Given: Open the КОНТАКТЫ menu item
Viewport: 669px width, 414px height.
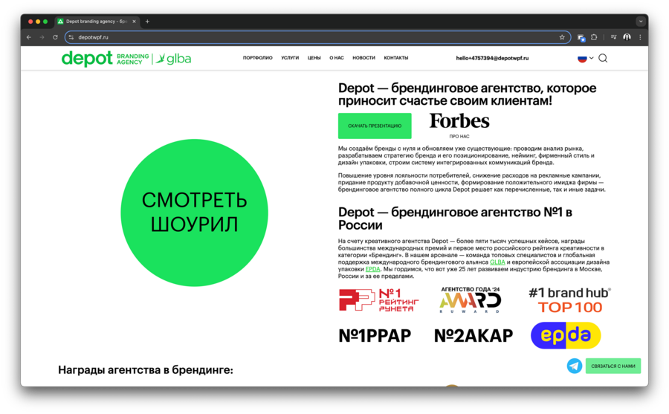Looking at the screenshot, I should 396,58.
